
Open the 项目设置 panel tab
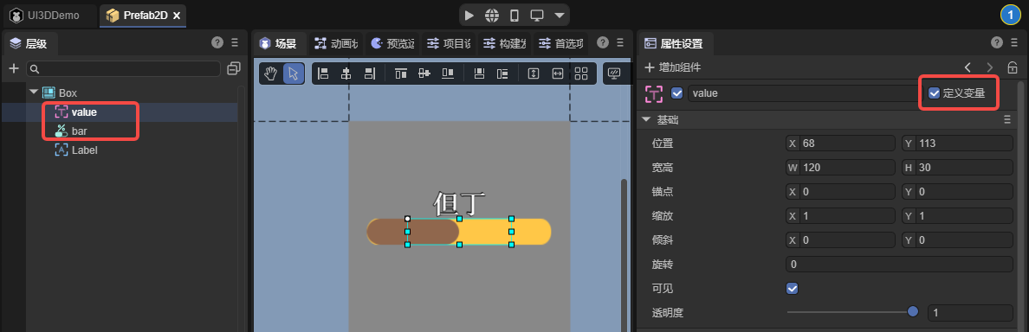point(450,44)
